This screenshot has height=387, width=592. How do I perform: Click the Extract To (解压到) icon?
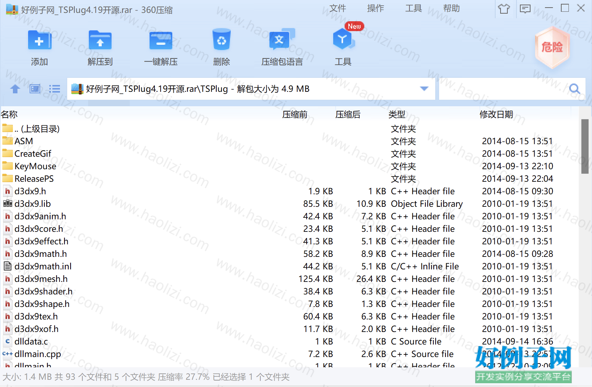pos(100,40)
